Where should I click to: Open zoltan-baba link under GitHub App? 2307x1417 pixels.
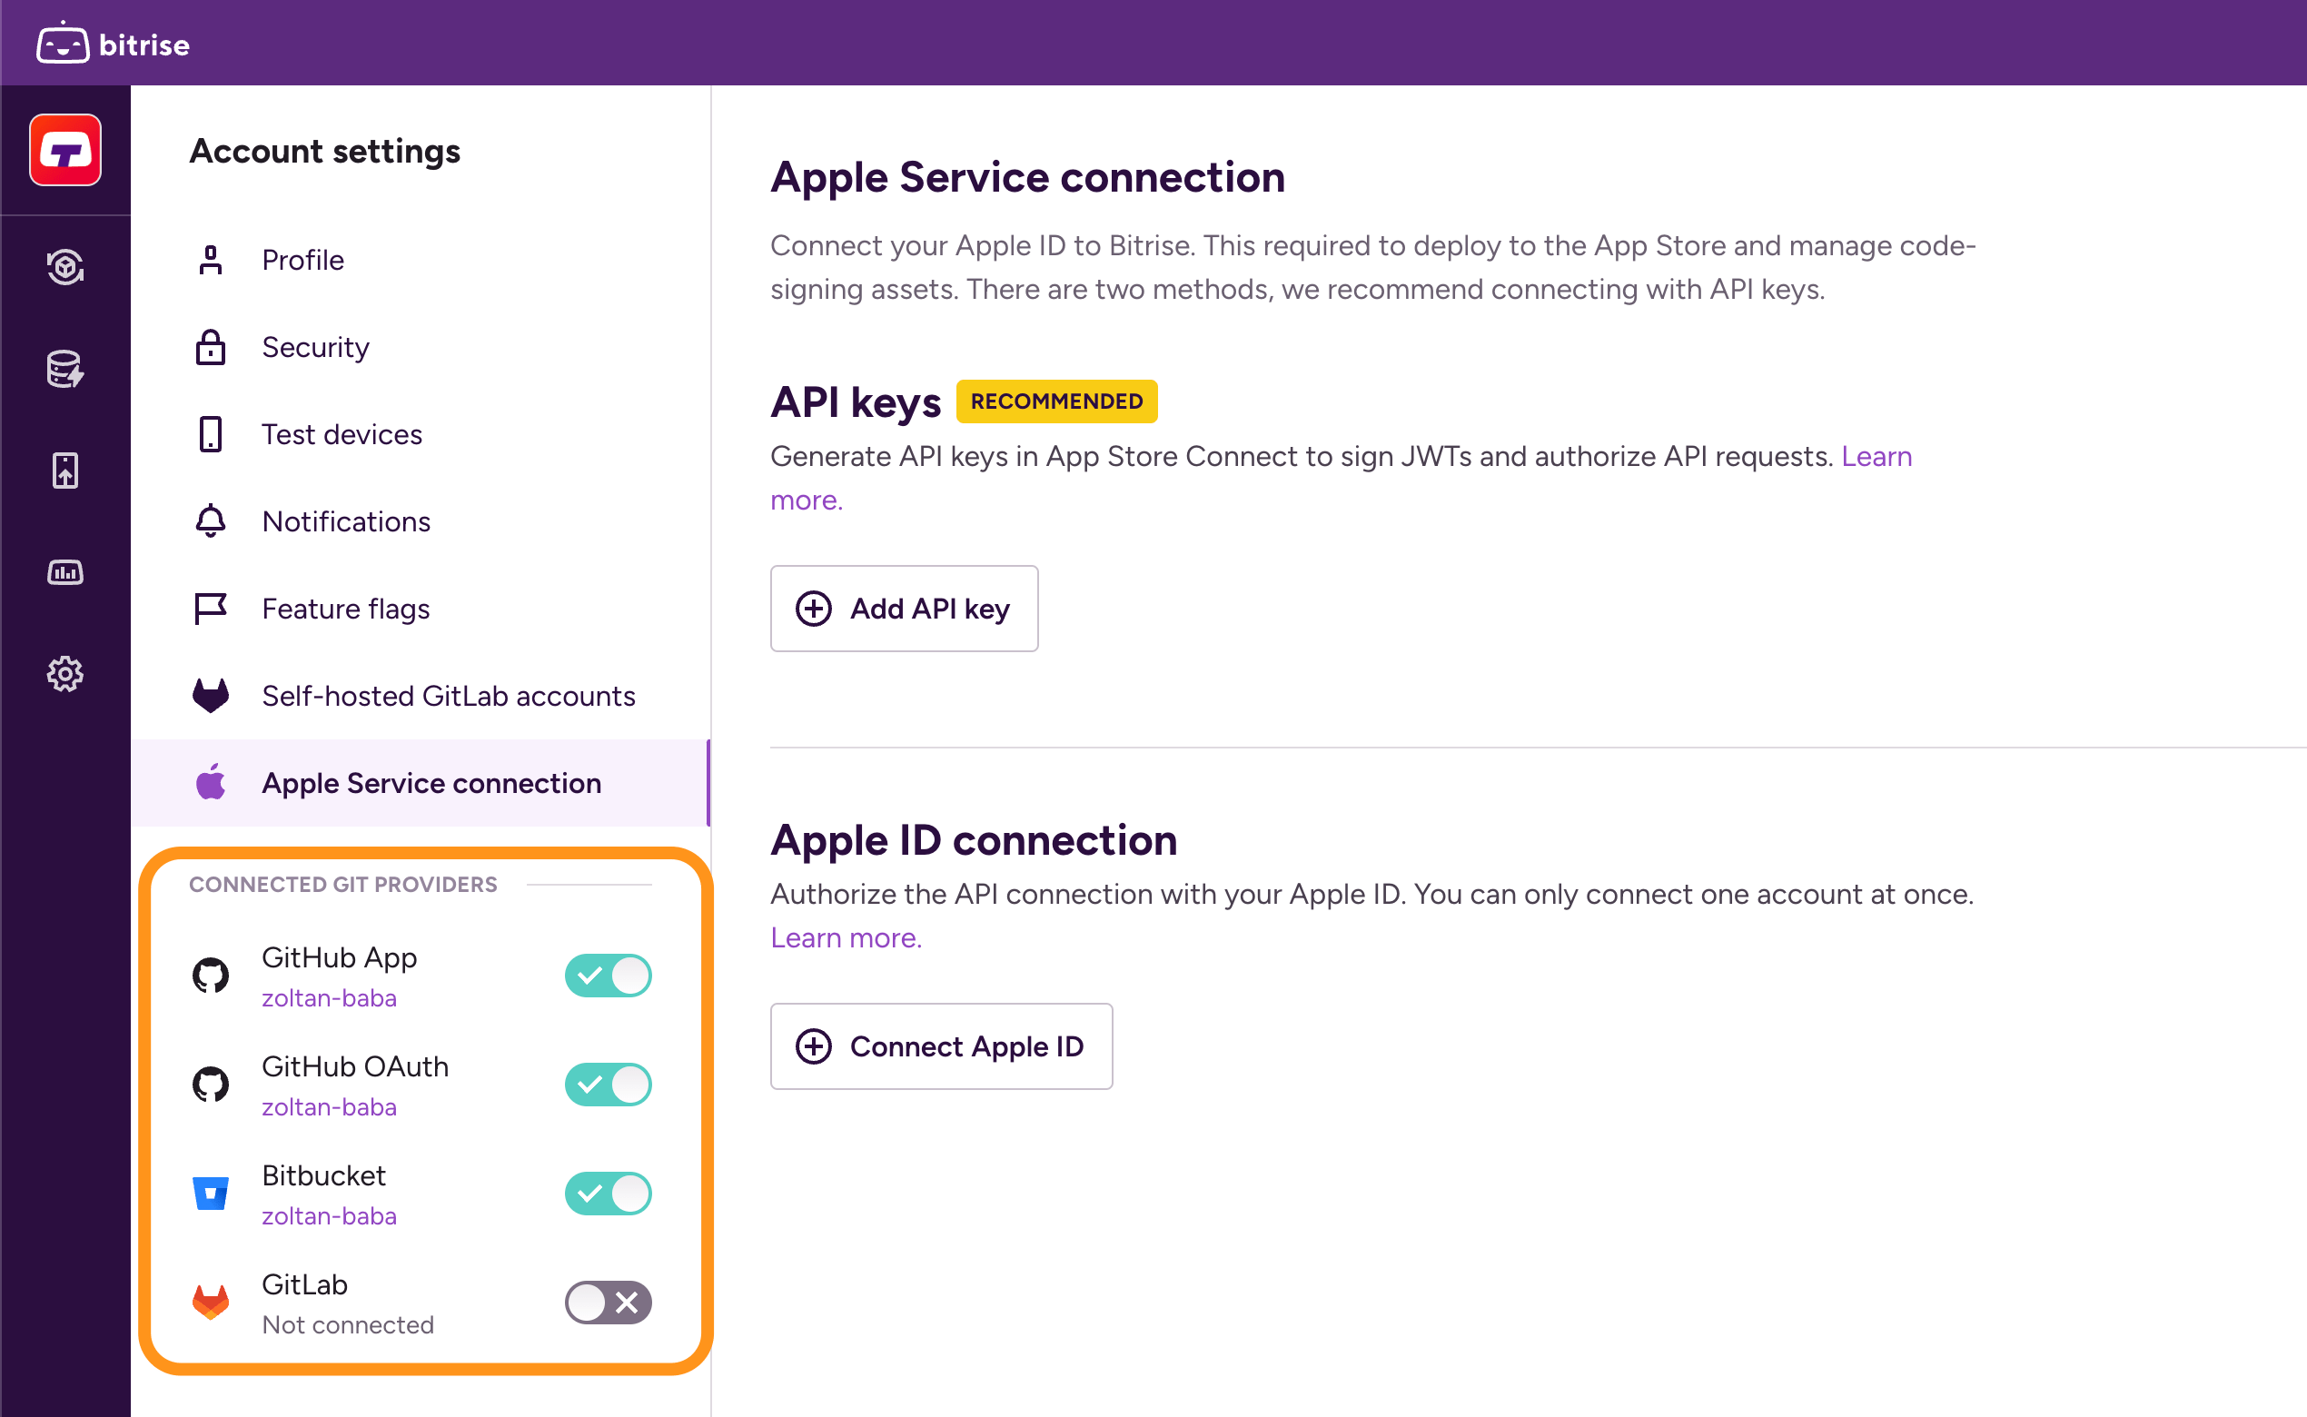tap(329, 998)
